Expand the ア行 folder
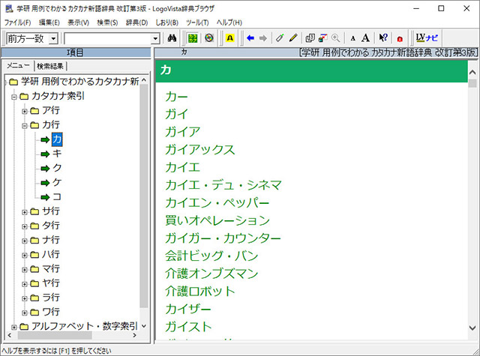480x356 pixels. coord(25,112)
